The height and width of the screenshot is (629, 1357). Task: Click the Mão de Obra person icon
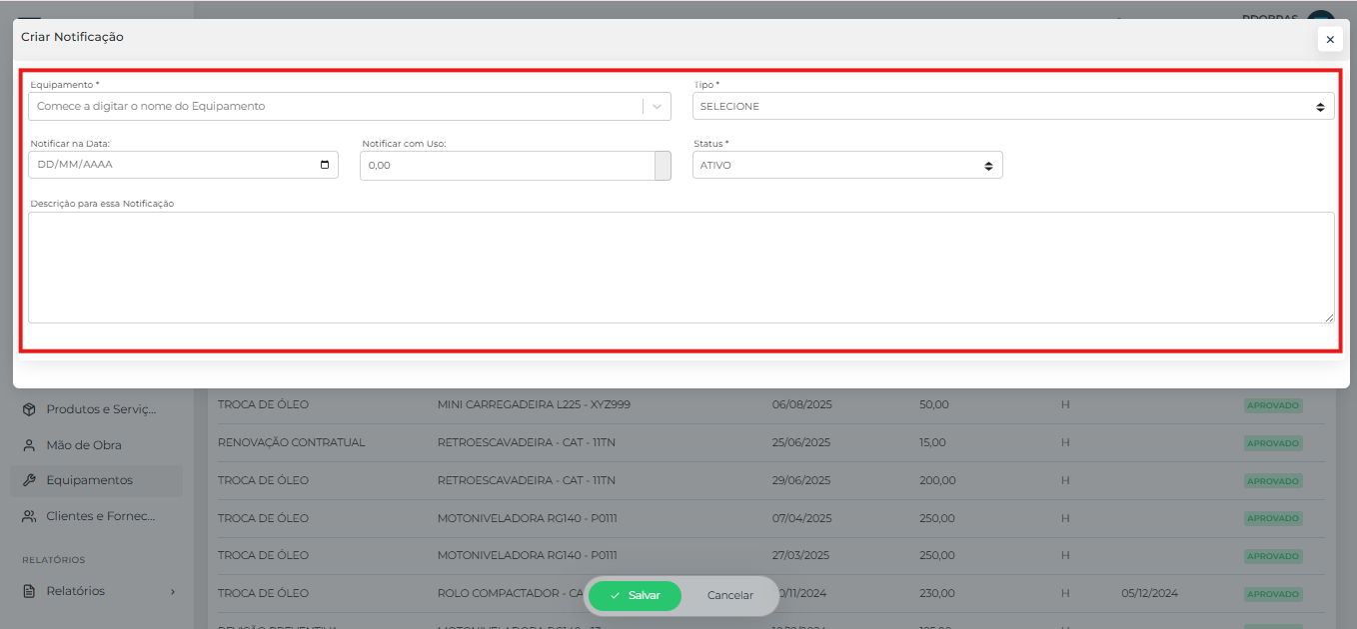pos(29,445)
